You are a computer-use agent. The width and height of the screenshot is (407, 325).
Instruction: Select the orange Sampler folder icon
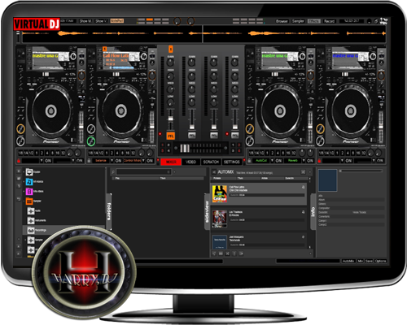click(29, 201)
